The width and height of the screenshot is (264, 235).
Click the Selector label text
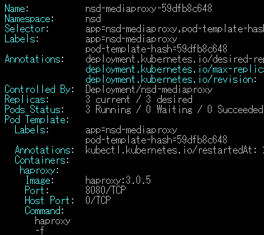point(27,29)
